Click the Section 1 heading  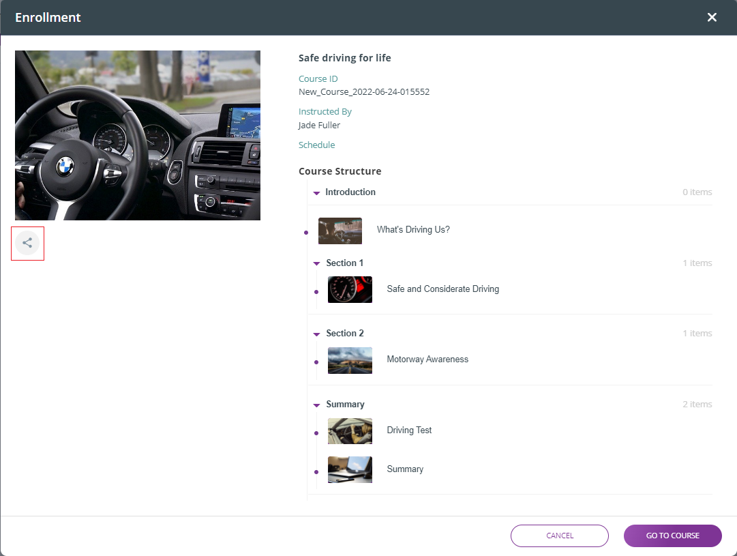tap(344, 263)
